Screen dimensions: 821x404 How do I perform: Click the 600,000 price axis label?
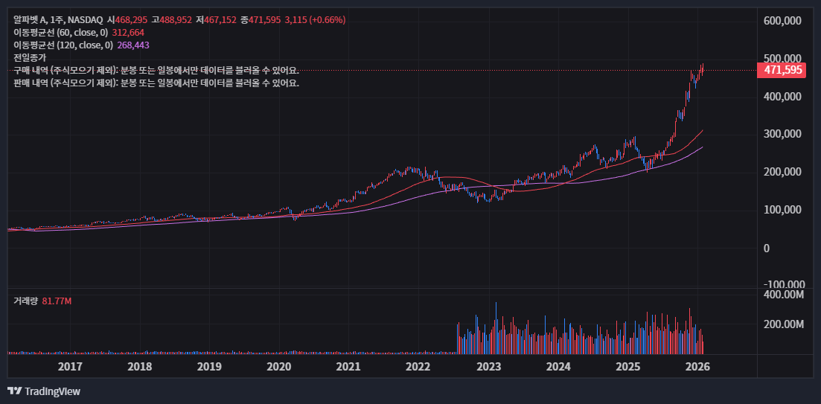[x=782, y=21]
